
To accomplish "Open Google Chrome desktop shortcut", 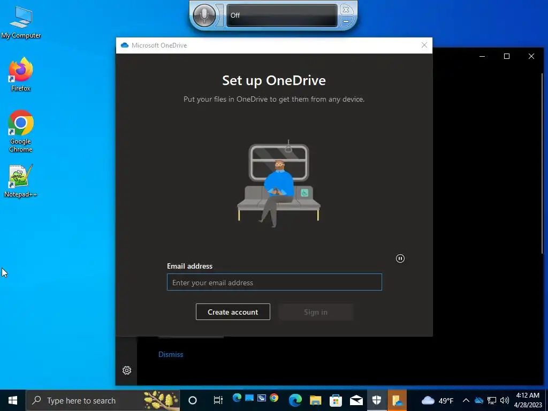I will (21, 132).
